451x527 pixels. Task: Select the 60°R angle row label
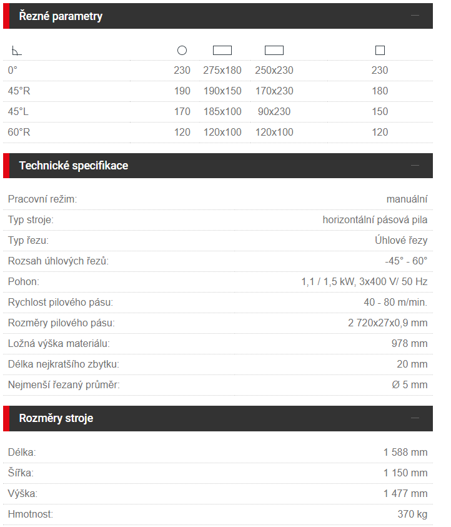[19, 132]
